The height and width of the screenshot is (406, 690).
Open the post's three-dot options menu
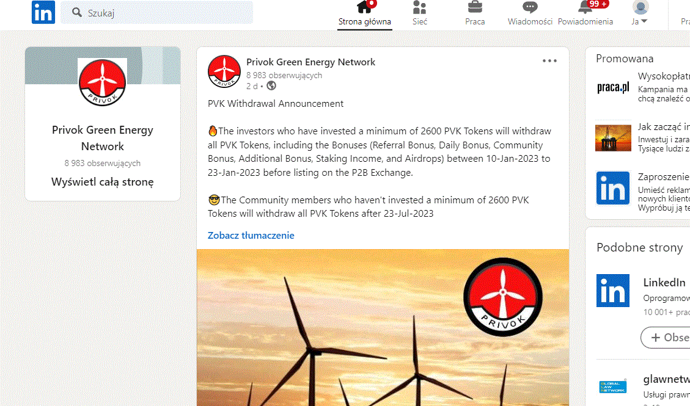point(549,61)
